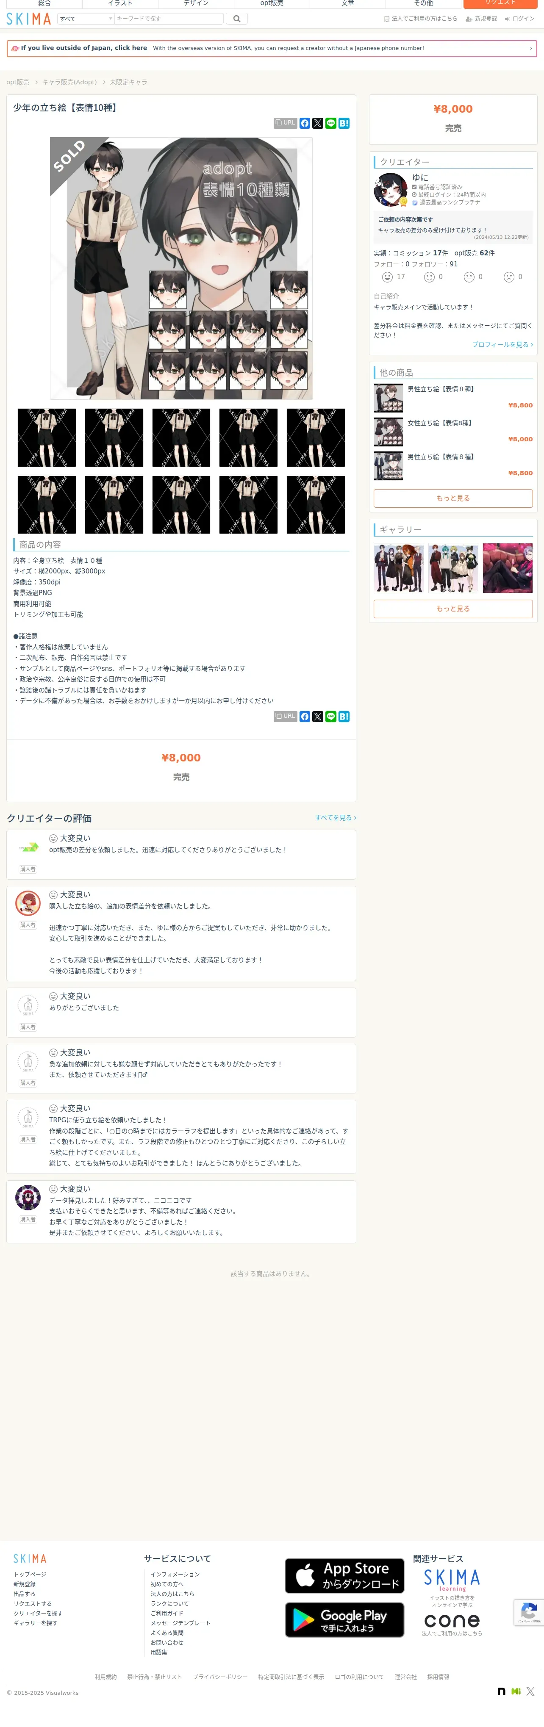Select first thumbnail in first row

[46, 438]
